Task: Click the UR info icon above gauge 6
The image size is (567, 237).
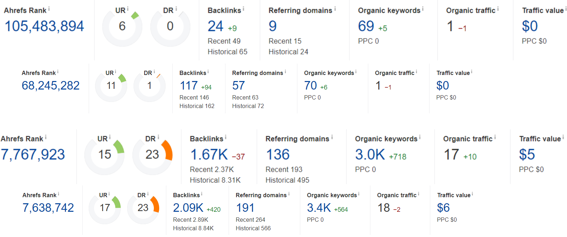Action: pyautogui.click(x=128, y=9)
